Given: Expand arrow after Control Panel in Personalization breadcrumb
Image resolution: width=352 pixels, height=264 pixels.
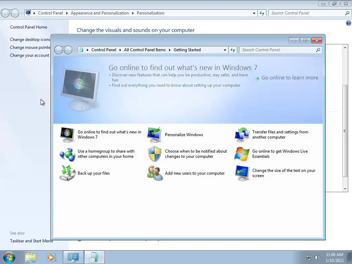Looking at the screenshot, I should [67, 13].
